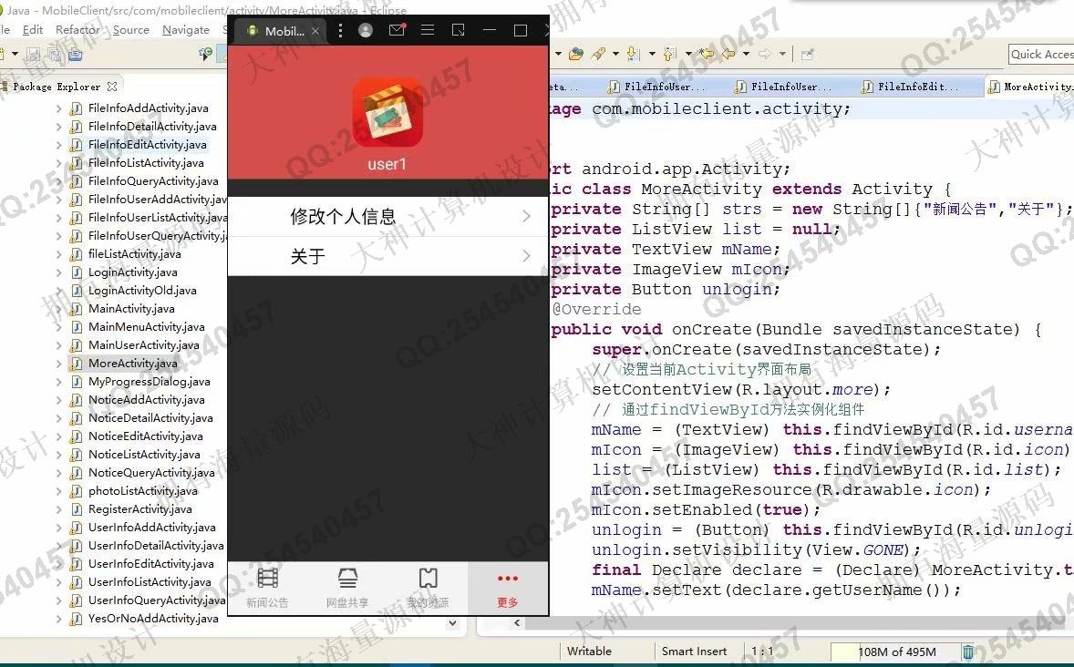Click the Package Explorer scroll down arrow

[452, 623]
